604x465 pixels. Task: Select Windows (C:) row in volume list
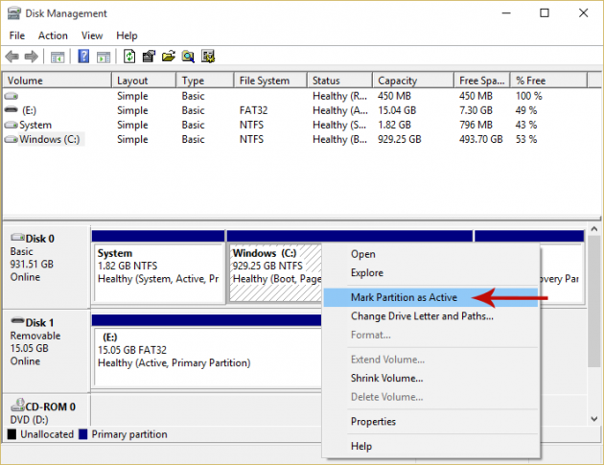pos(50,139)
